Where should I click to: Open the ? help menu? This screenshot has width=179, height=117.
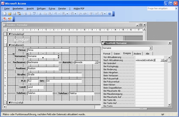click(x=70, y=9)
